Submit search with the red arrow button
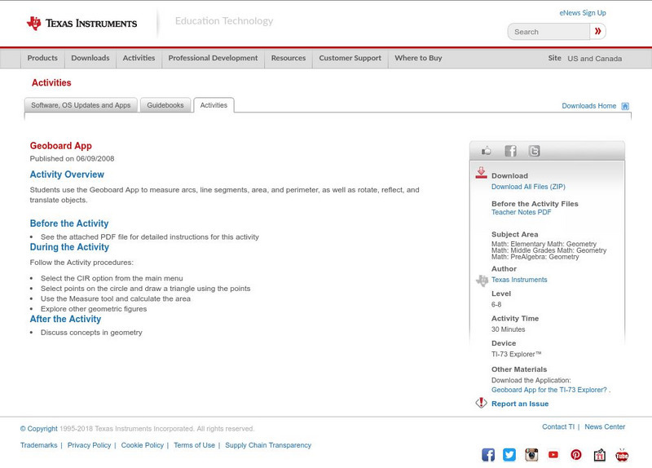This screenshot has height=468, width=652. click(x=597, y=31)
